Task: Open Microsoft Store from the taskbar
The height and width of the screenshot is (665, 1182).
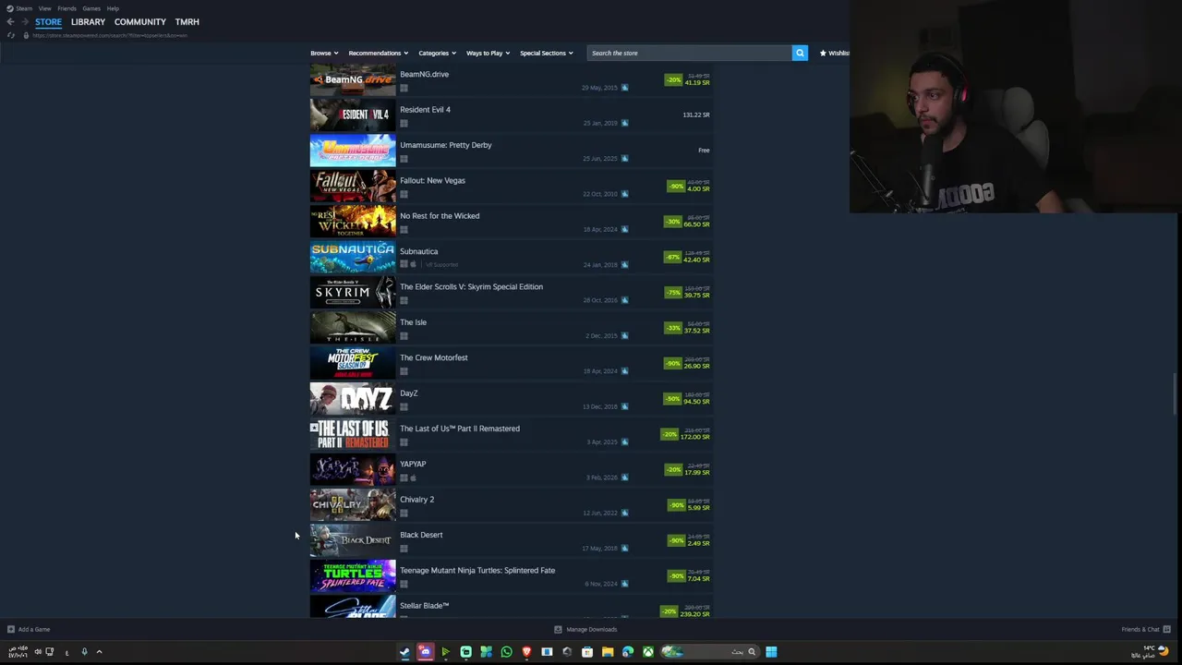Action: pos(587,652)
